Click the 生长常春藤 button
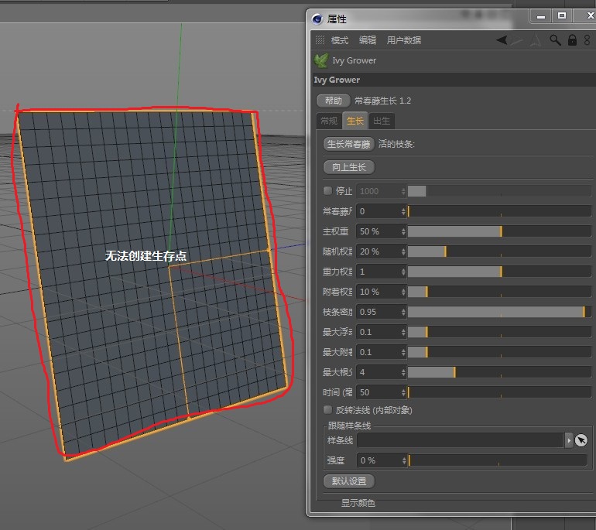 tap(348, 144)
